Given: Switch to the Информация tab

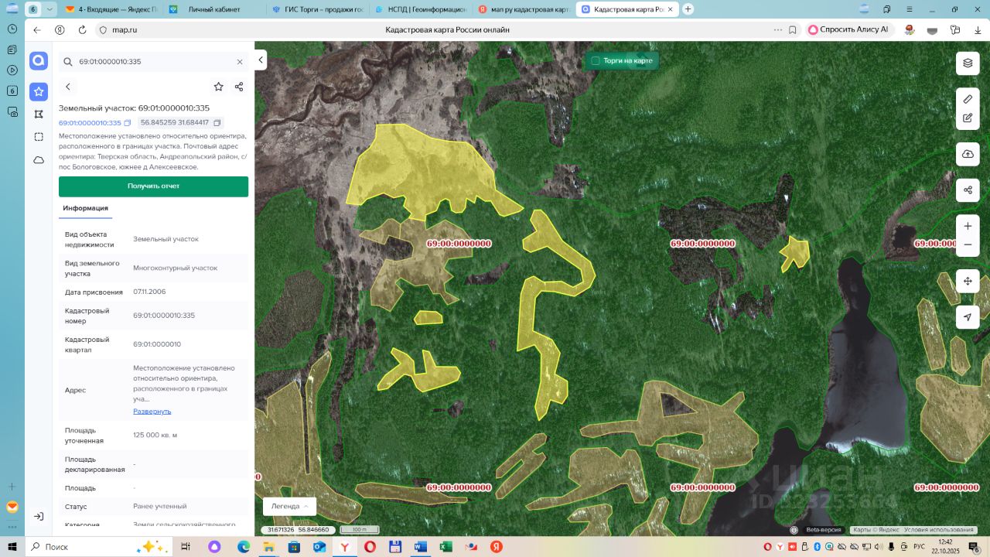Looking at the screenshot, I should point(85,208).
